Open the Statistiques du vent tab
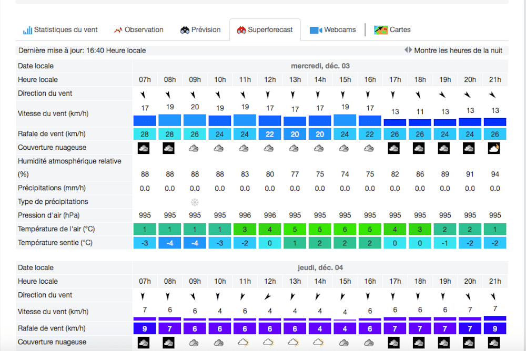The height and width of the screenshot is (351, 526). 60,30
